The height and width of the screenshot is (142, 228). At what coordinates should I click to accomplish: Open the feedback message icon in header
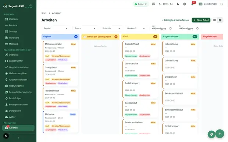point(153,4)
